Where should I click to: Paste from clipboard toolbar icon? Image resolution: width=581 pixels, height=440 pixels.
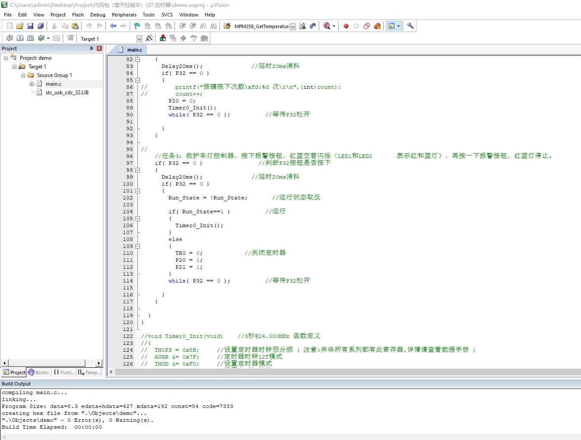(x=75, y=26)
